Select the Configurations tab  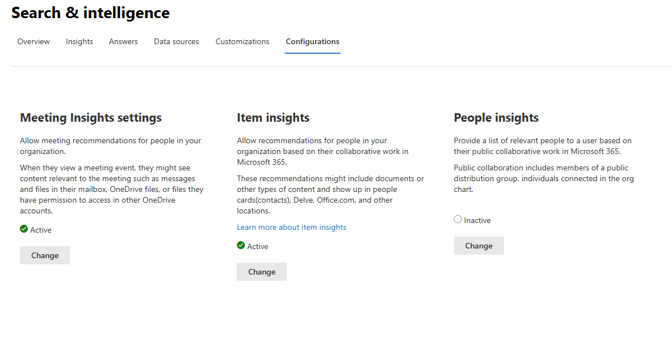pos(312,41)
